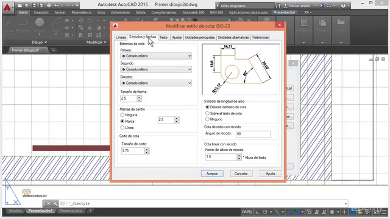Click the New file icon in quick access toolbar

20,5
